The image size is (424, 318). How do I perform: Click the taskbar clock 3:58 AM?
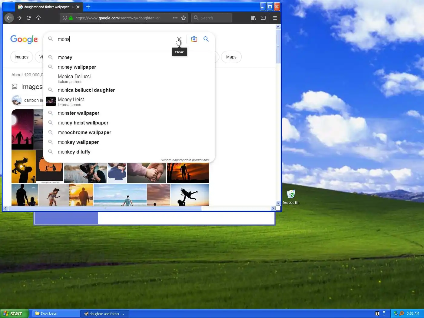tap(413, 313)
